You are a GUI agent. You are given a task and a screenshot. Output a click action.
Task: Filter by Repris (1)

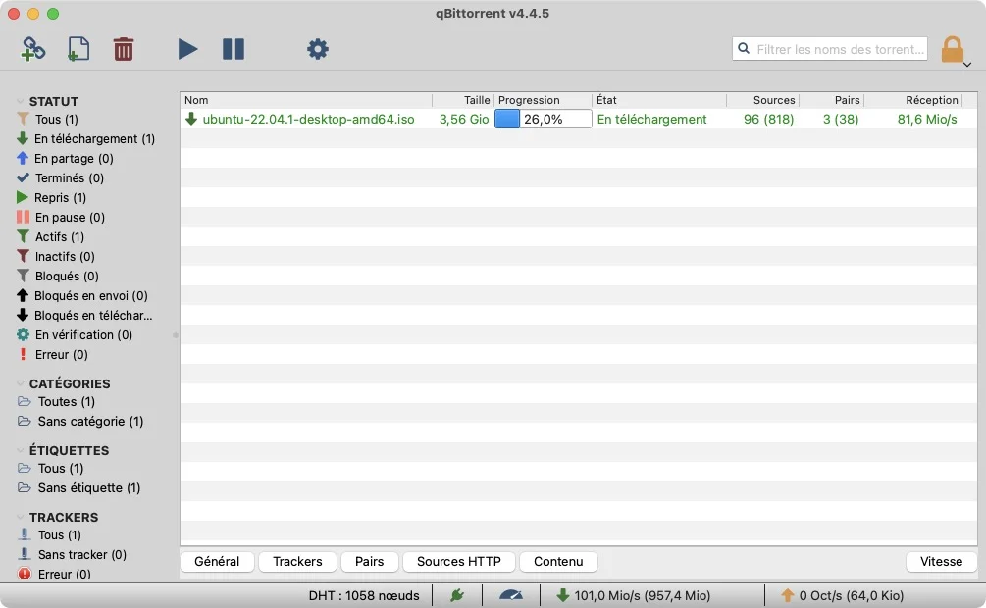point(60,197)
